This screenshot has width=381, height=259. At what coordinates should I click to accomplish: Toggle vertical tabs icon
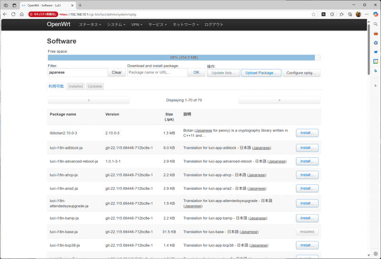[14, 5]
